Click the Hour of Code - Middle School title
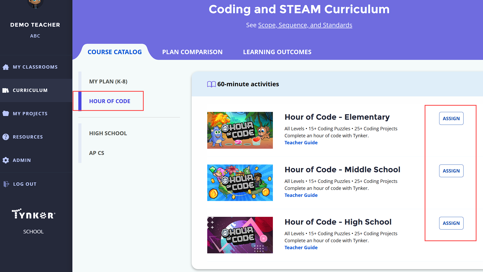Screen dimensions: 483x272 tap(342, 170)
